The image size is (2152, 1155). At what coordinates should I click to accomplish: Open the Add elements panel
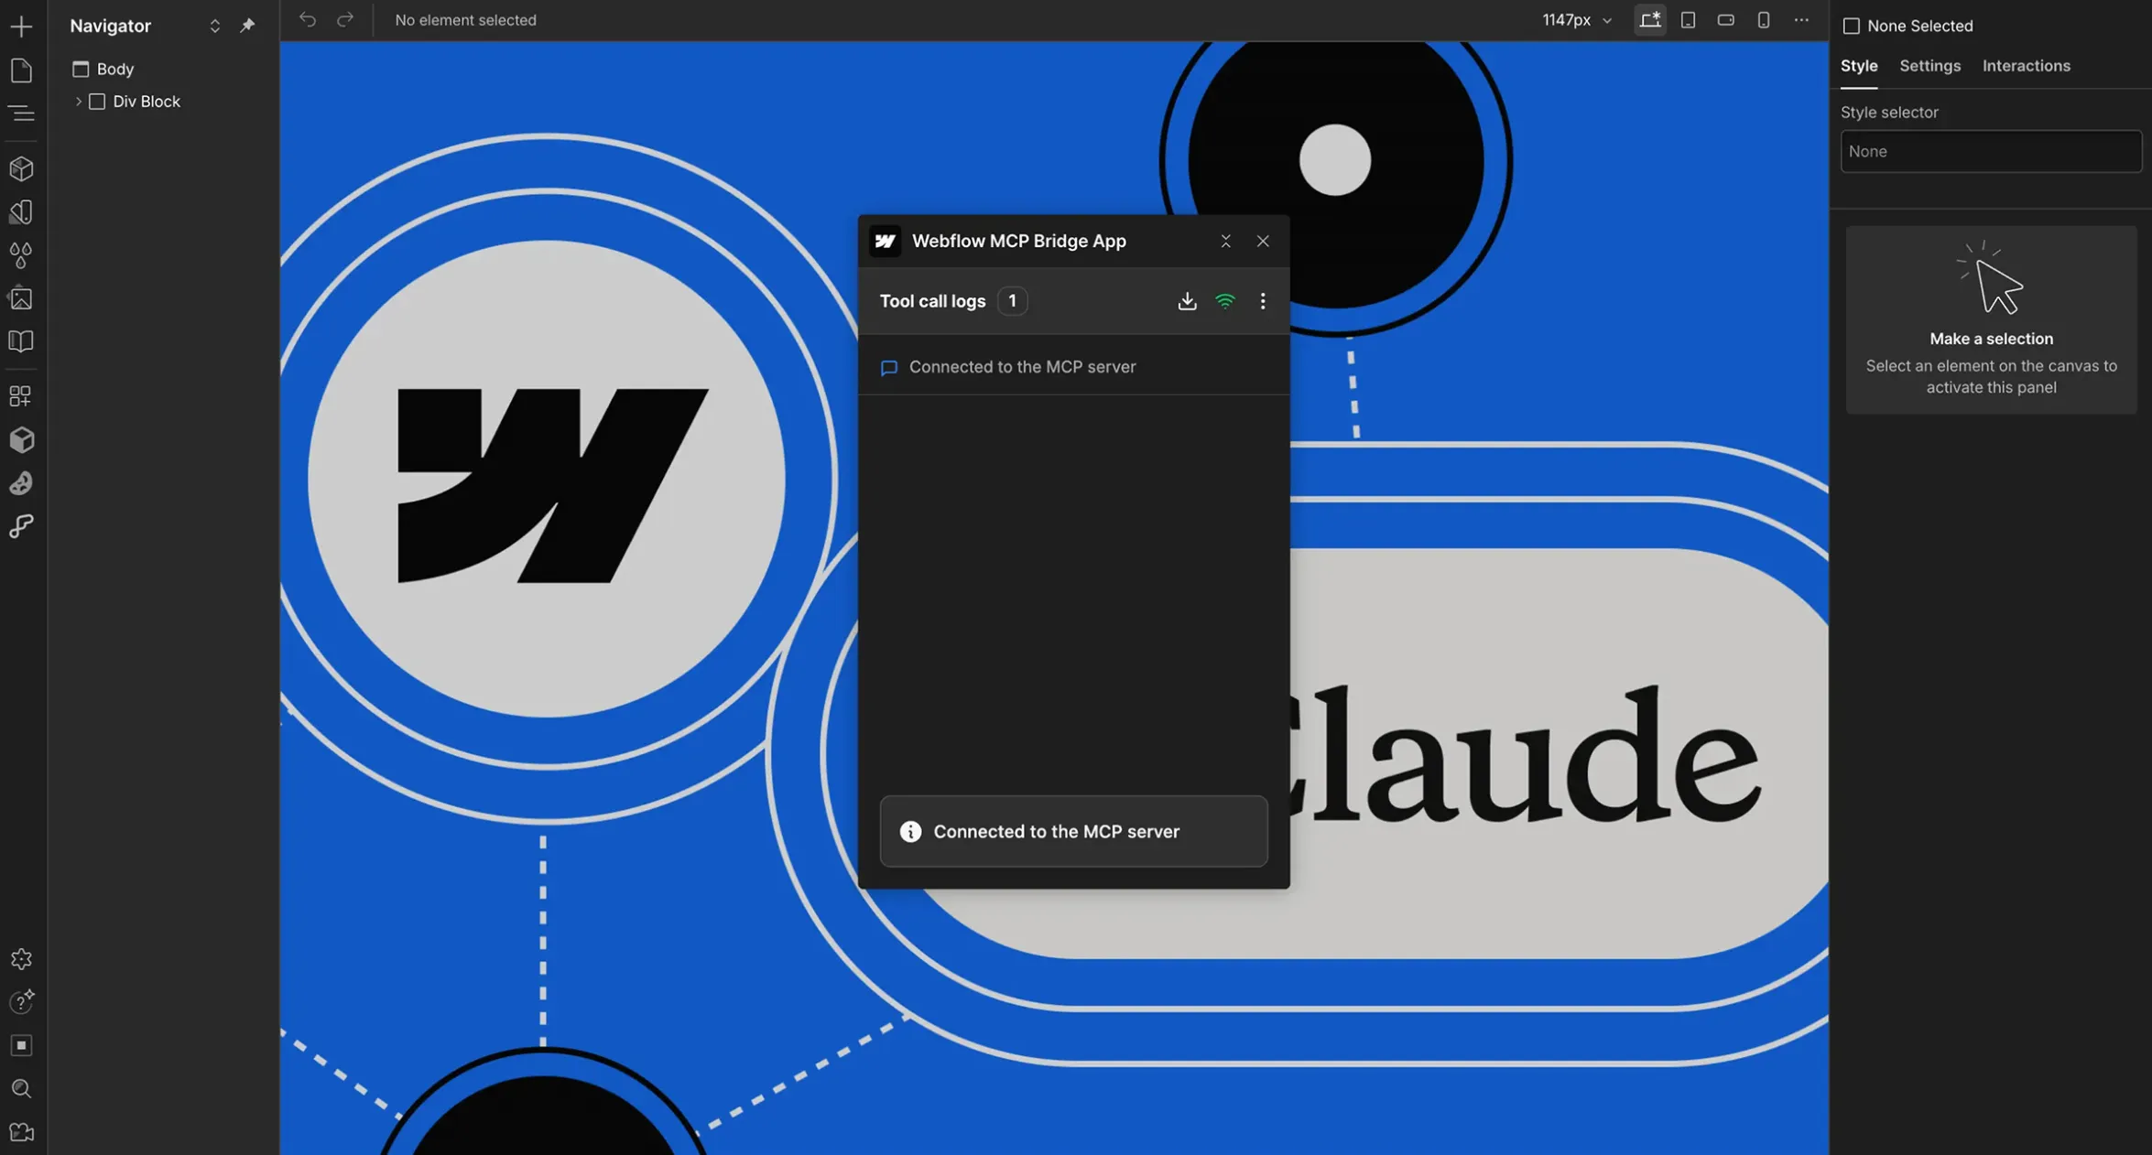[21, 26]
